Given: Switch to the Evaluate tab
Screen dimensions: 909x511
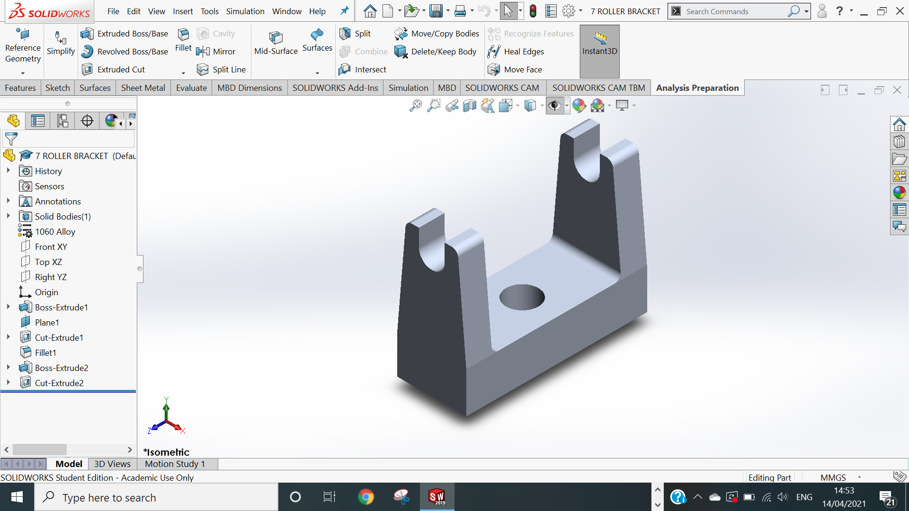Looking at the screenshot, I should [x=191, y=88].
